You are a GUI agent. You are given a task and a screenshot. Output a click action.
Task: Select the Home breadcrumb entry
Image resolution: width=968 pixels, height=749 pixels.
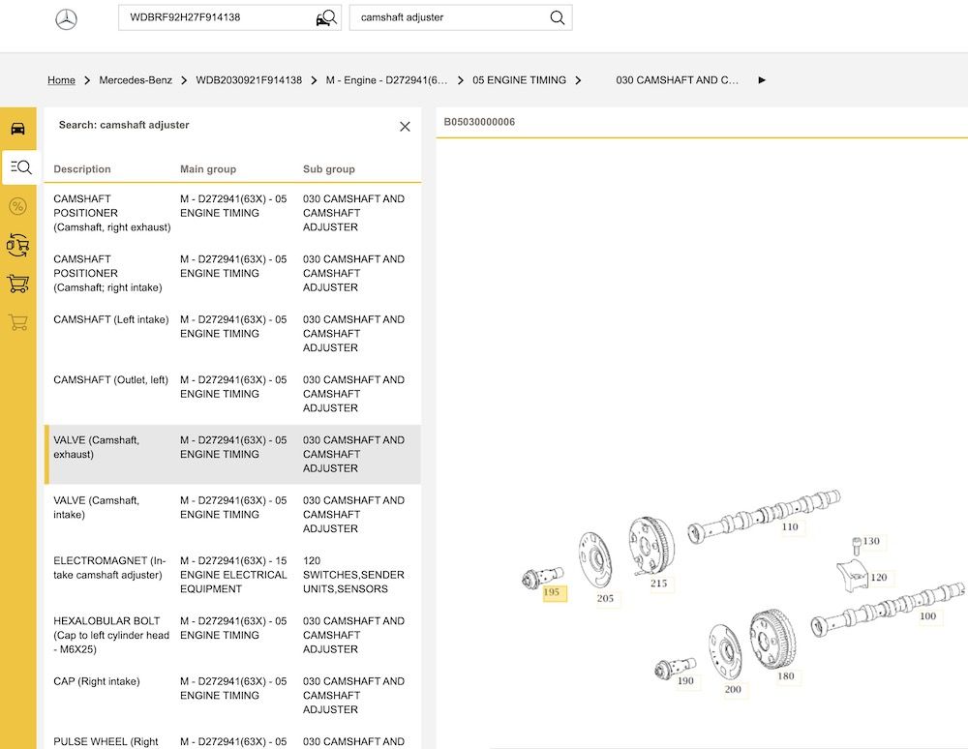[61, 80]
